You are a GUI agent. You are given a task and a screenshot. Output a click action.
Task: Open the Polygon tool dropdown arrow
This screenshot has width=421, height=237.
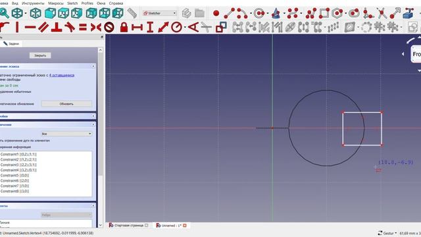pyautogui.click(x=346, y=13)
